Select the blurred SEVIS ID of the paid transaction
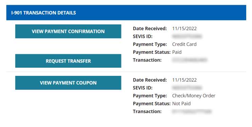The image size is (252, 127). pos(187,37)
